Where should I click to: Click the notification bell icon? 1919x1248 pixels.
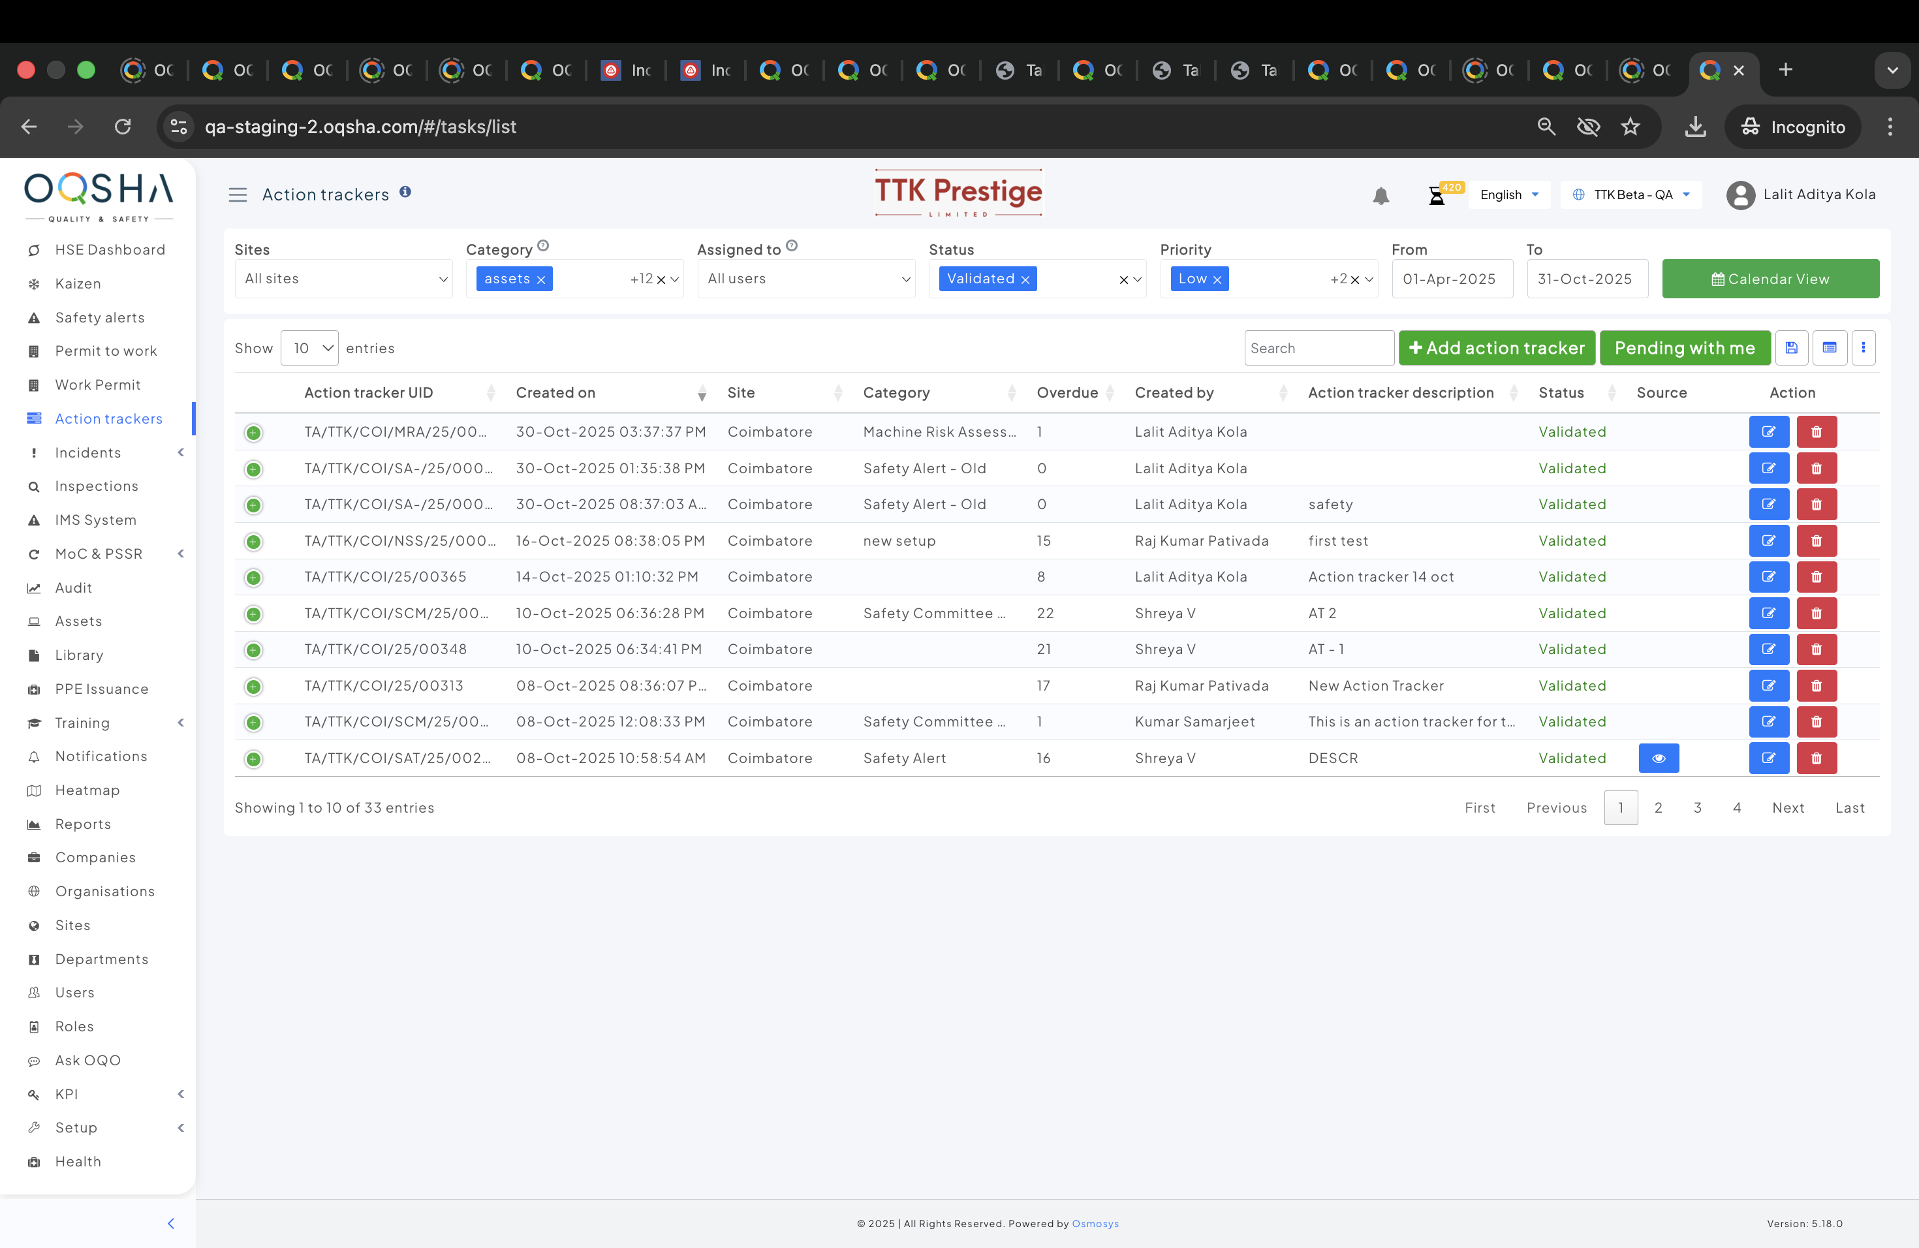click(1381, 195)
